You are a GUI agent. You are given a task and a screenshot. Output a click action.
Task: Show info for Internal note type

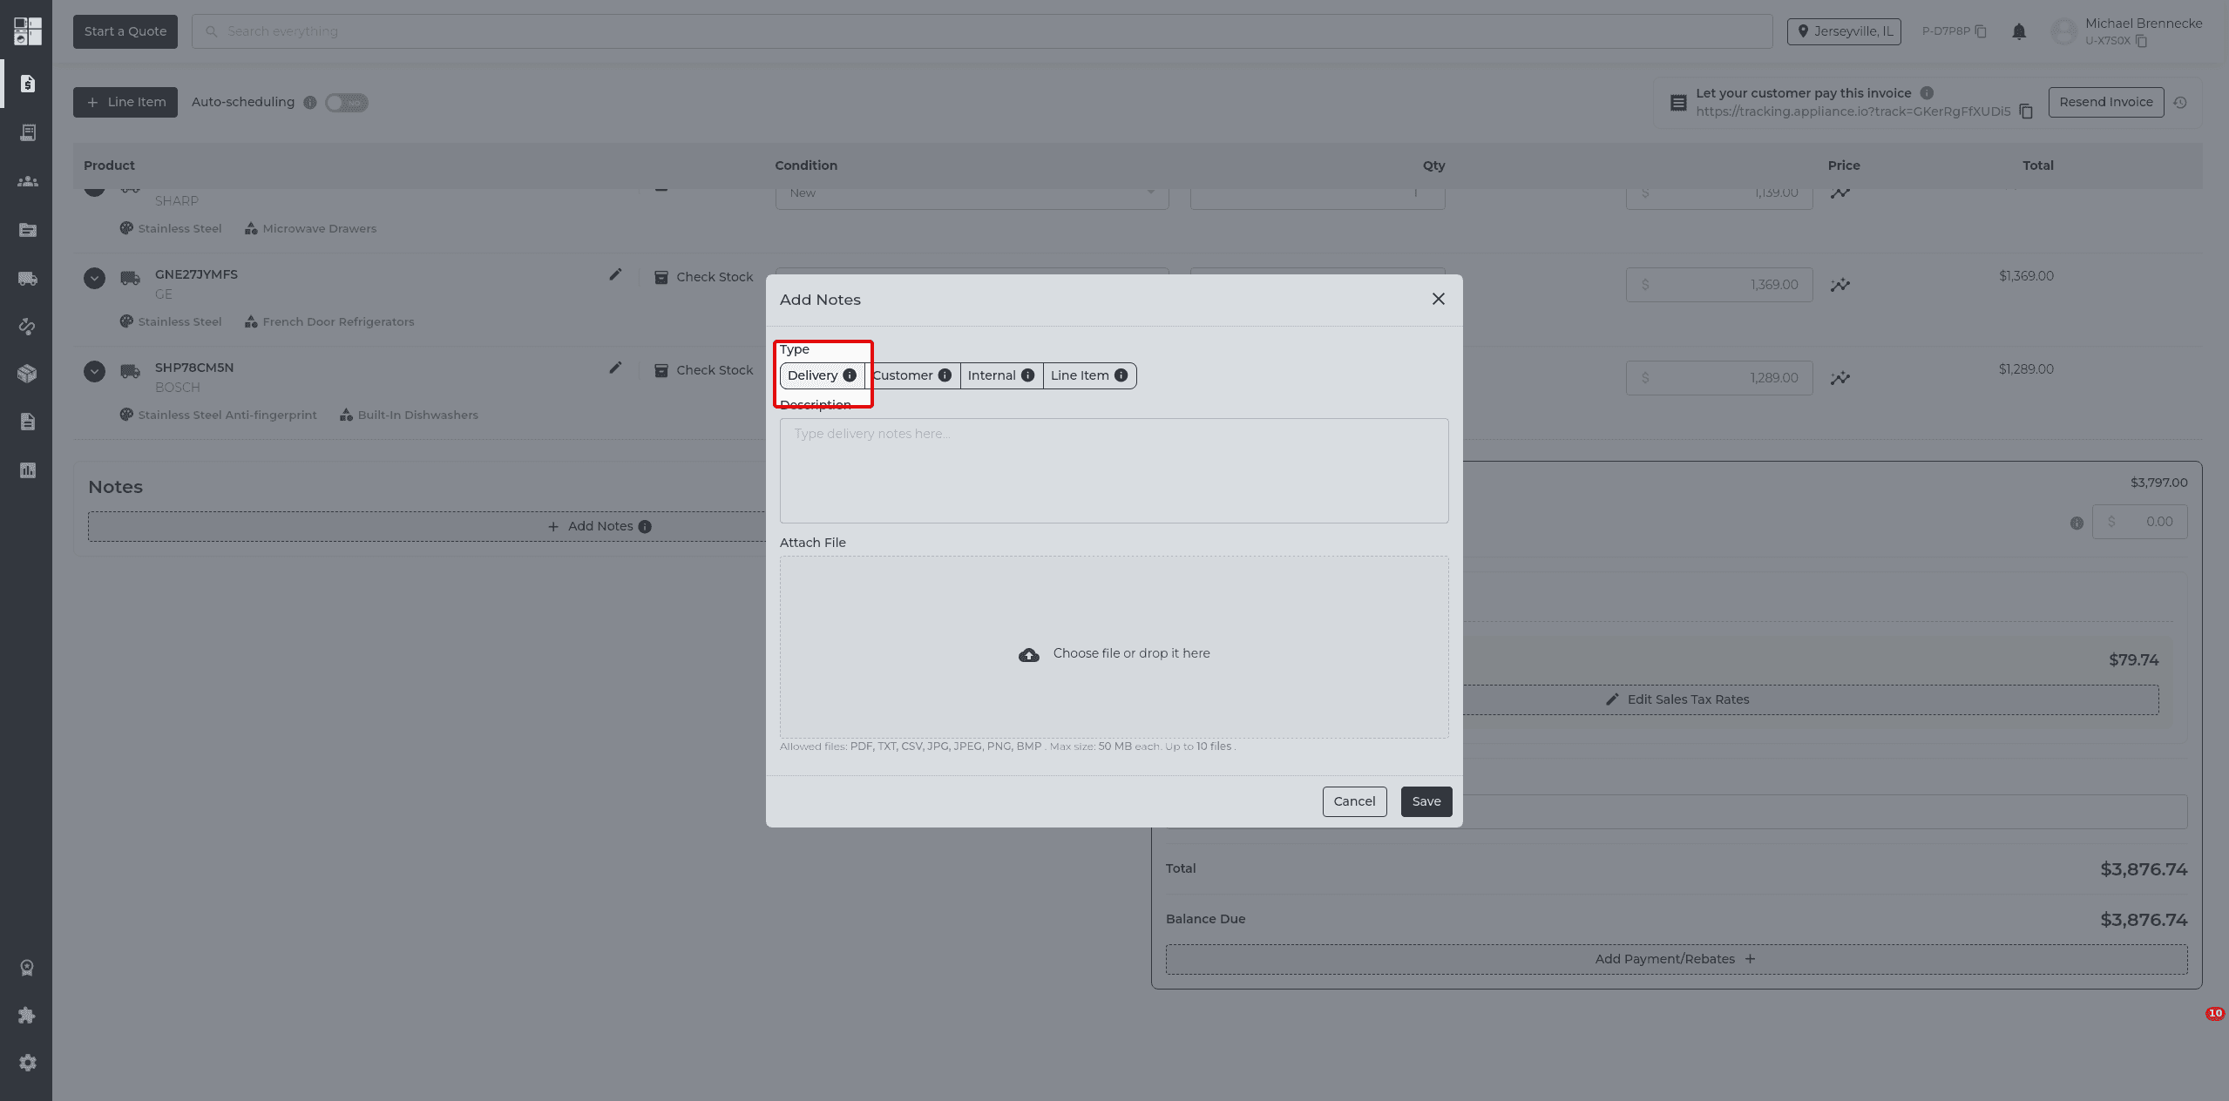(1027, 375)
